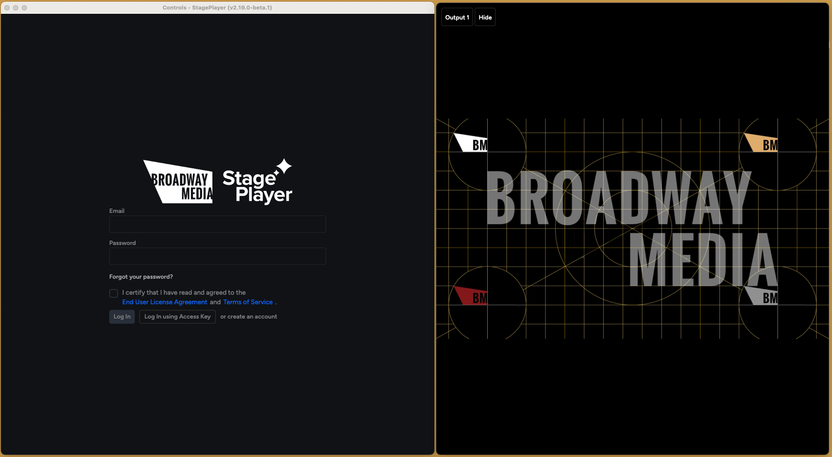Image resolution: width=832 pixels, height=457 pixels.
Task: Click the Log In button
Action: 122,317
